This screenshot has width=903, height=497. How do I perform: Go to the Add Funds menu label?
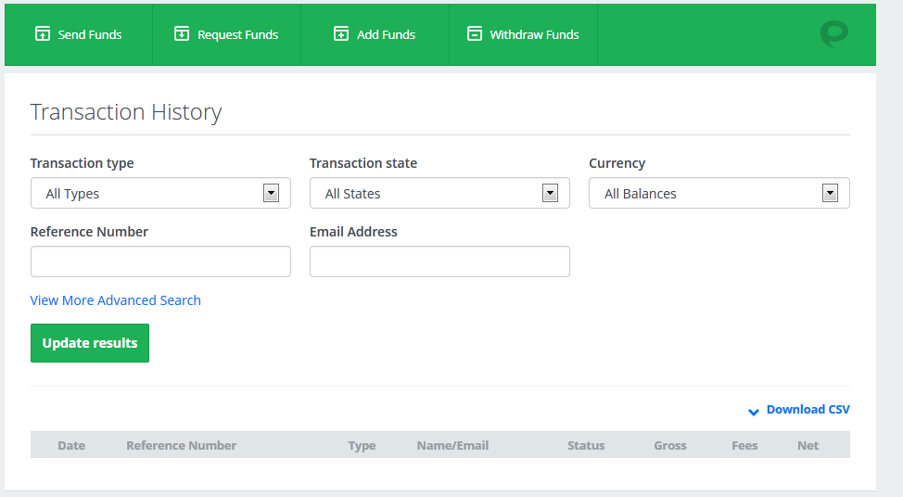click(386, 34)
